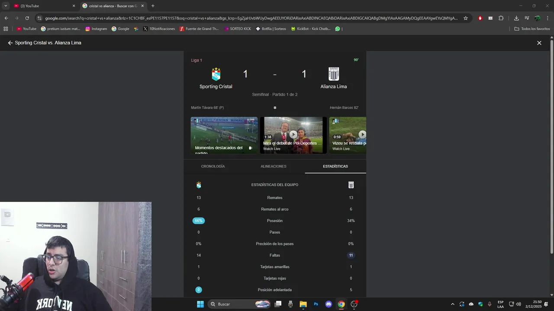Click the address bar URL
The height and width of the screenshot is (311, 554).
coord(251,18)
